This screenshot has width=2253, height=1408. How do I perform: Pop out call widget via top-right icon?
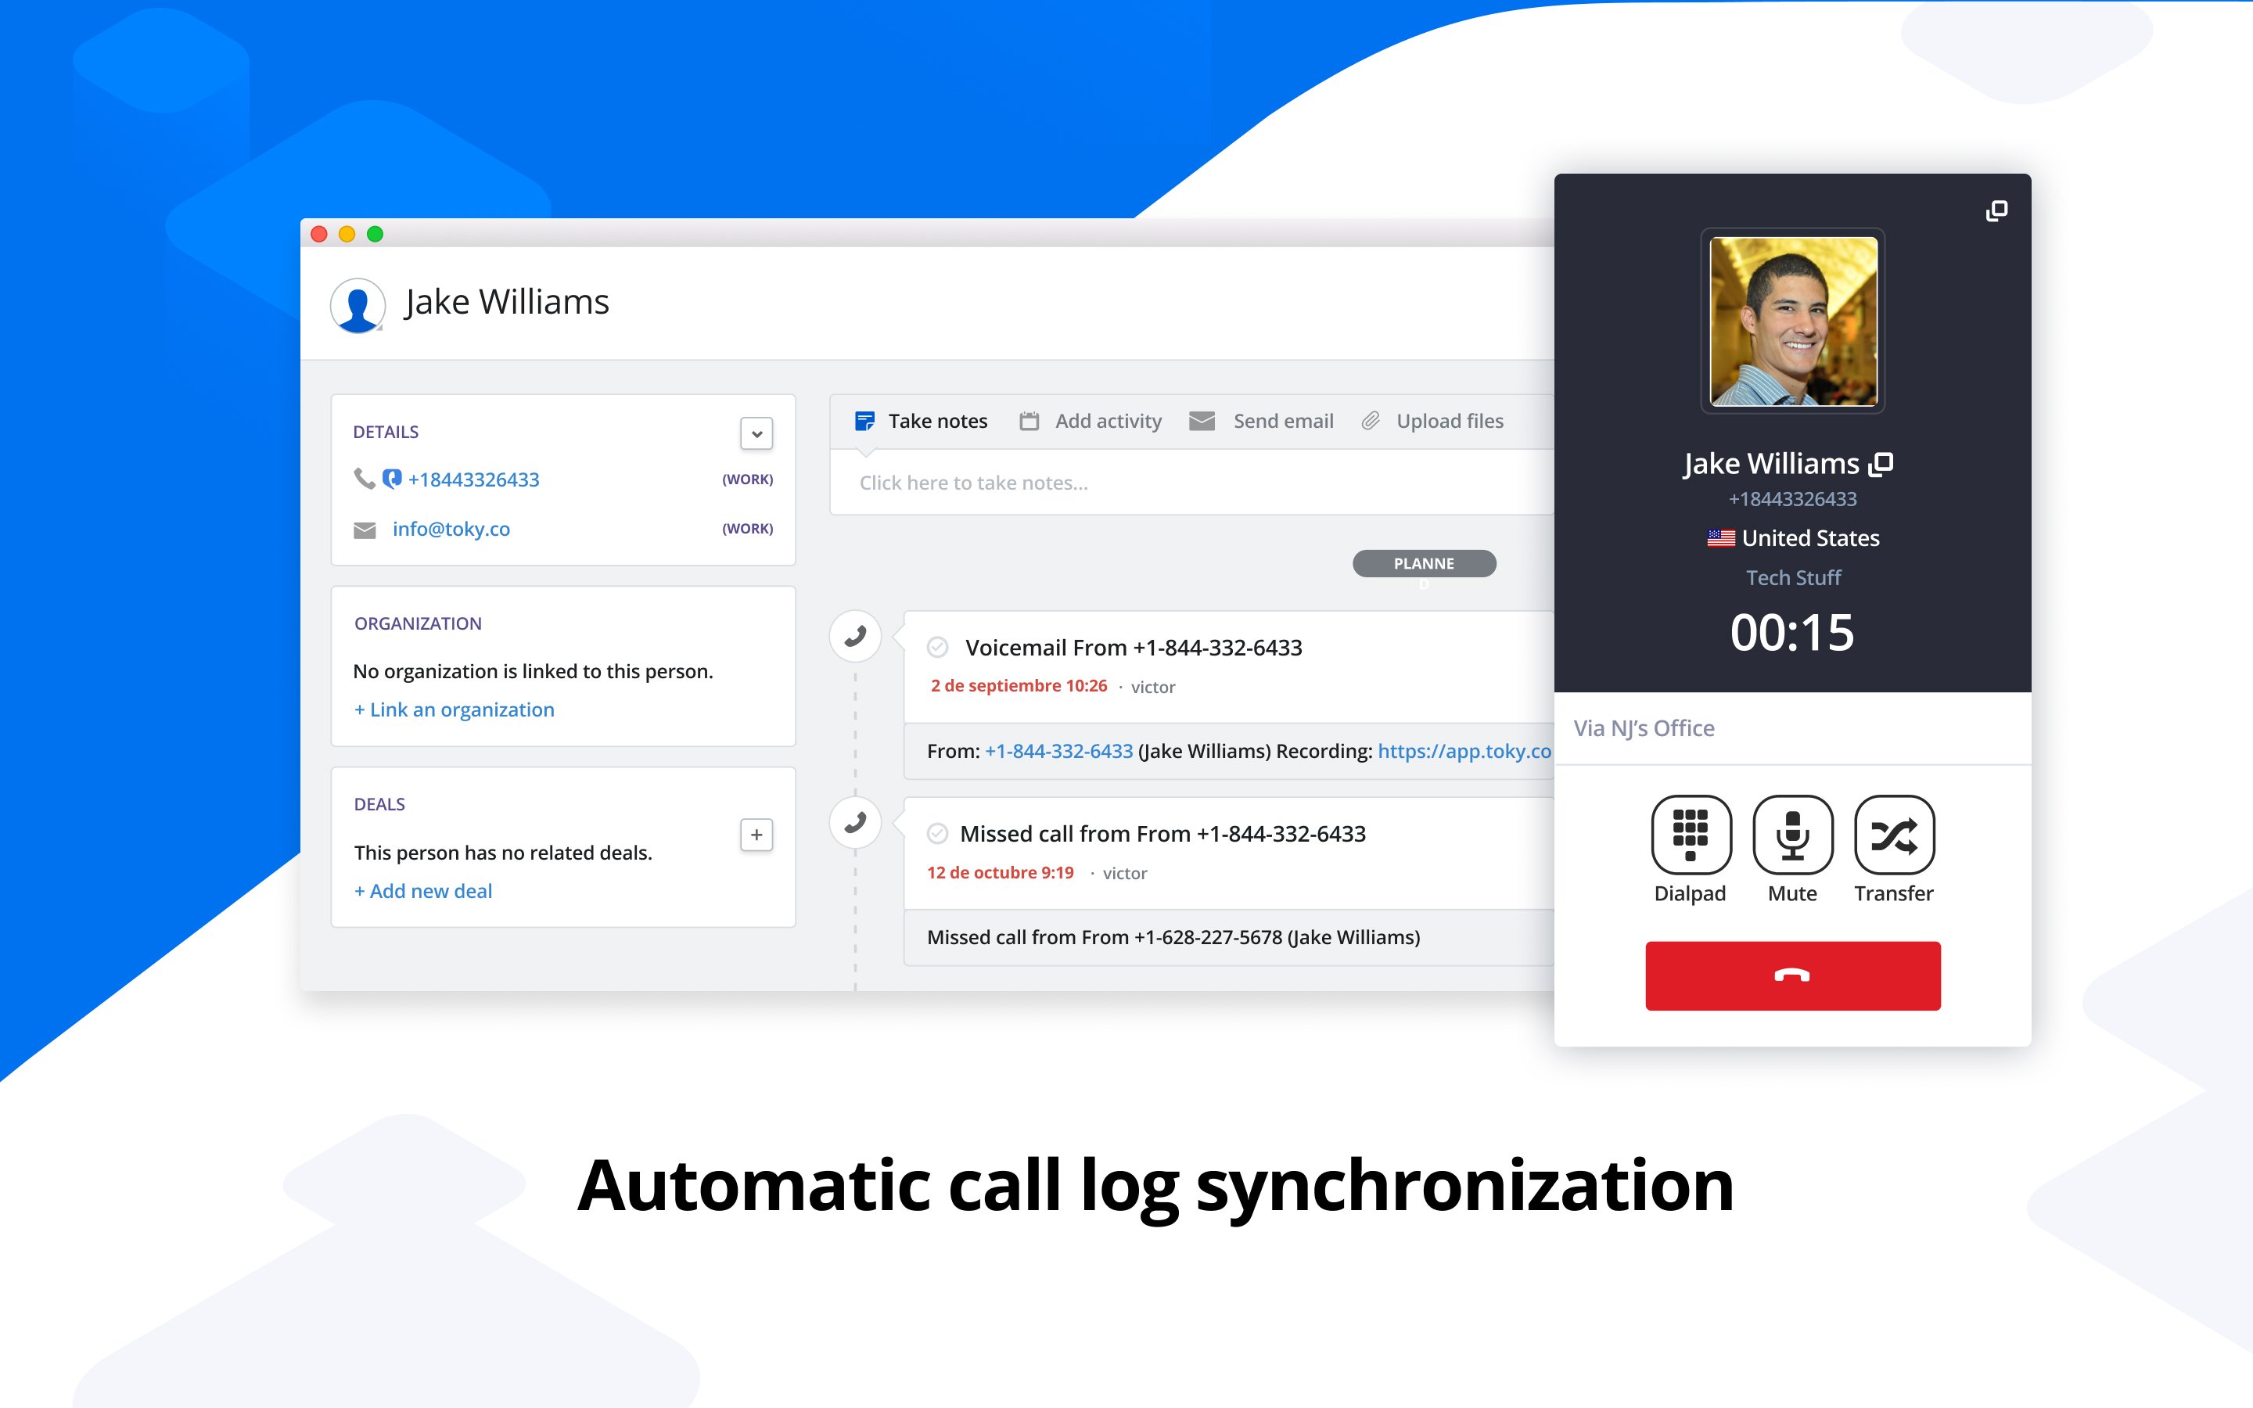coord(1996,211)
